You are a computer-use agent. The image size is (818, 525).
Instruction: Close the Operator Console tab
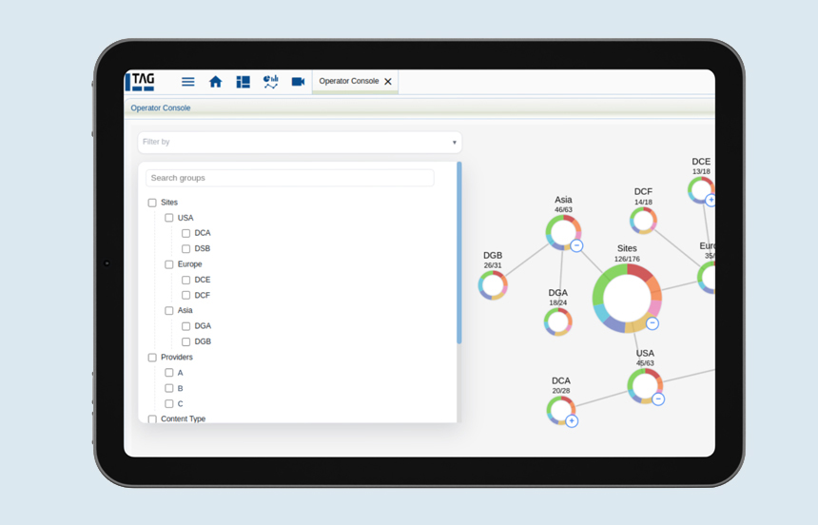point(388,82)
